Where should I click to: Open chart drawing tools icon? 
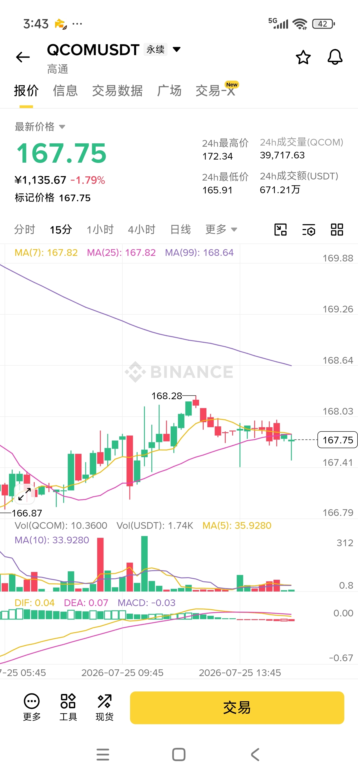280,230
